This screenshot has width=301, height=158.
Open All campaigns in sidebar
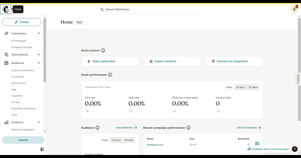(x=19, y=41)
